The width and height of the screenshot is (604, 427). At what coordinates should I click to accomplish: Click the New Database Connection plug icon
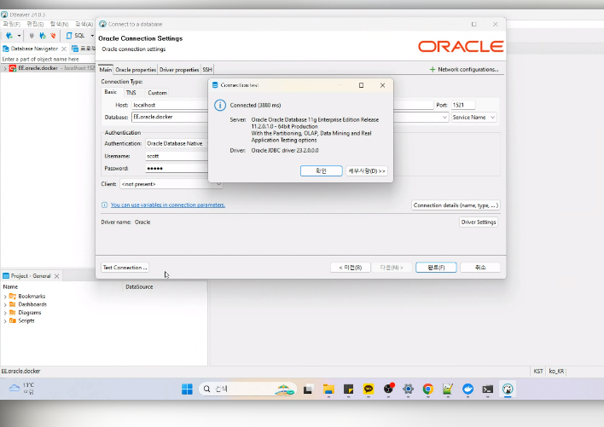point(9,36)
